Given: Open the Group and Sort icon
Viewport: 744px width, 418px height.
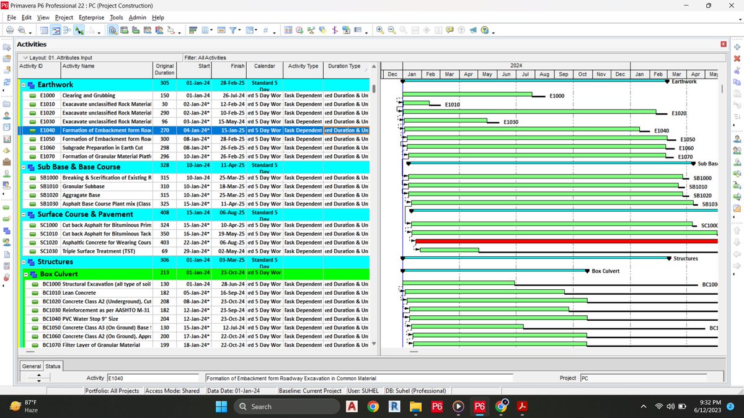Looking at the screenshot, I should [249, 30].
